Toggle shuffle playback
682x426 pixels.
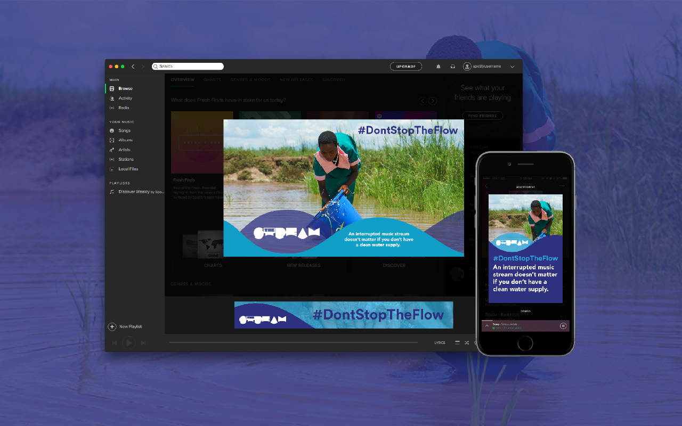pos(467,343)
